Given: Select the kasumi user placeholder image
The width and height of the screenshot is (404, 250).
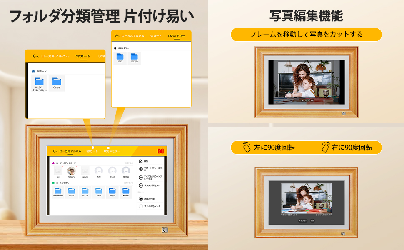Looking at the screenshot, I should pyautogui.click(x=85, y=170).
